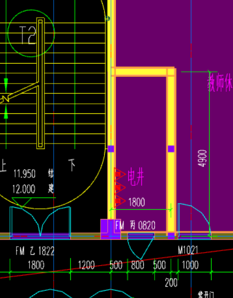The width and height of the screenshot is (233, 298).
Task: Click the green circle around T2
Action: point(31,33)
